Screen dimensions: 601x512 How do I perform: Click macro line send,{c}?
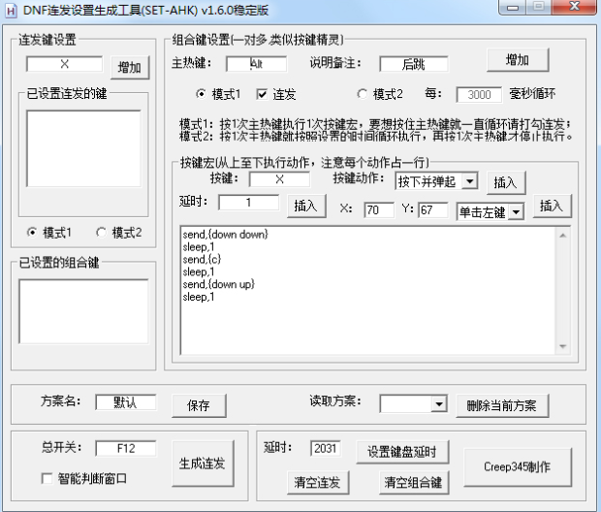[x=202, y=259]
